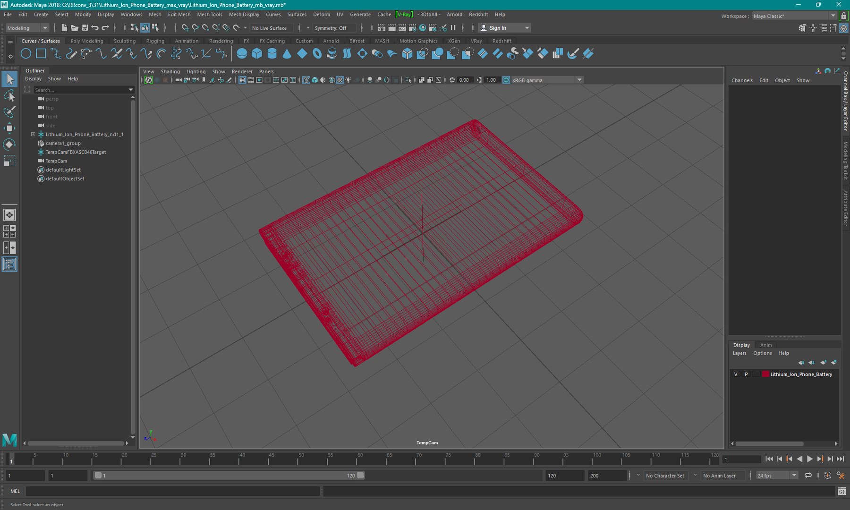
Task: Create a NURBS cylinder from the shelf
Action: click(272, 54)
